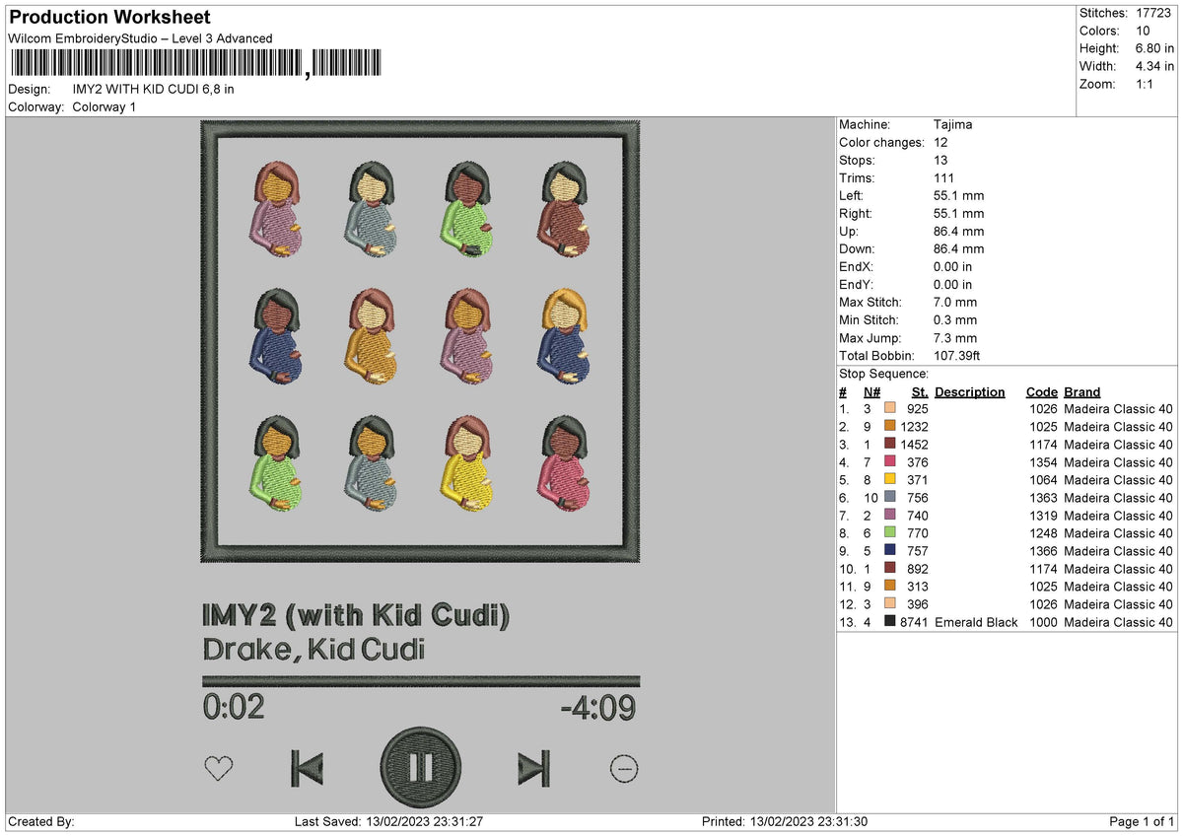Click the 'Description' column header
This screenshot has width=1183, height=836.
pos(970,391)
